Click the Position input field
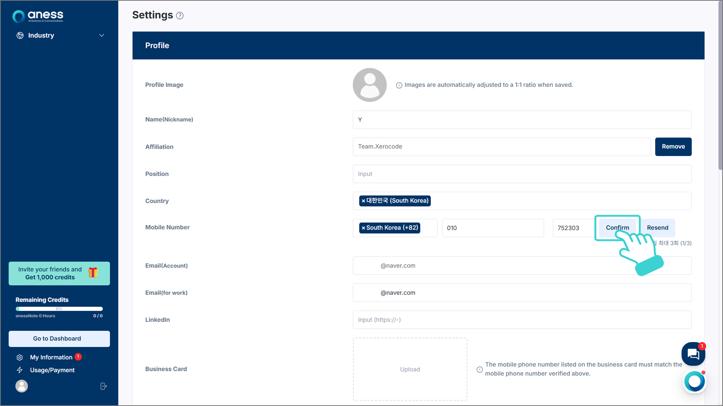Viewport: 723px width, 406px height. coord(522,174)
